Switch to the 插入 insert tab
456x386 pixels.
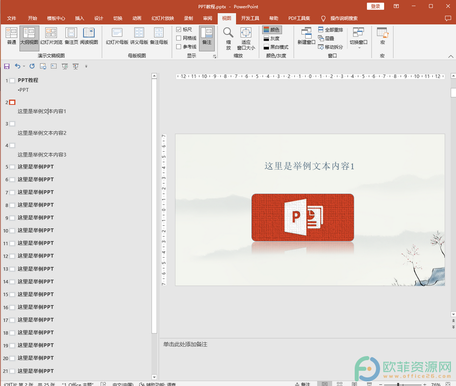80,18
